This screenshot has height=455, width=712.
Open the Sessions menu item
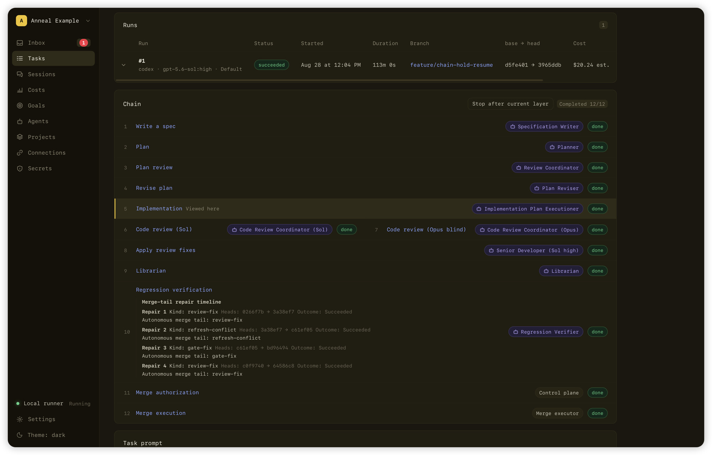pyautogui.click(x=53, y=74)
